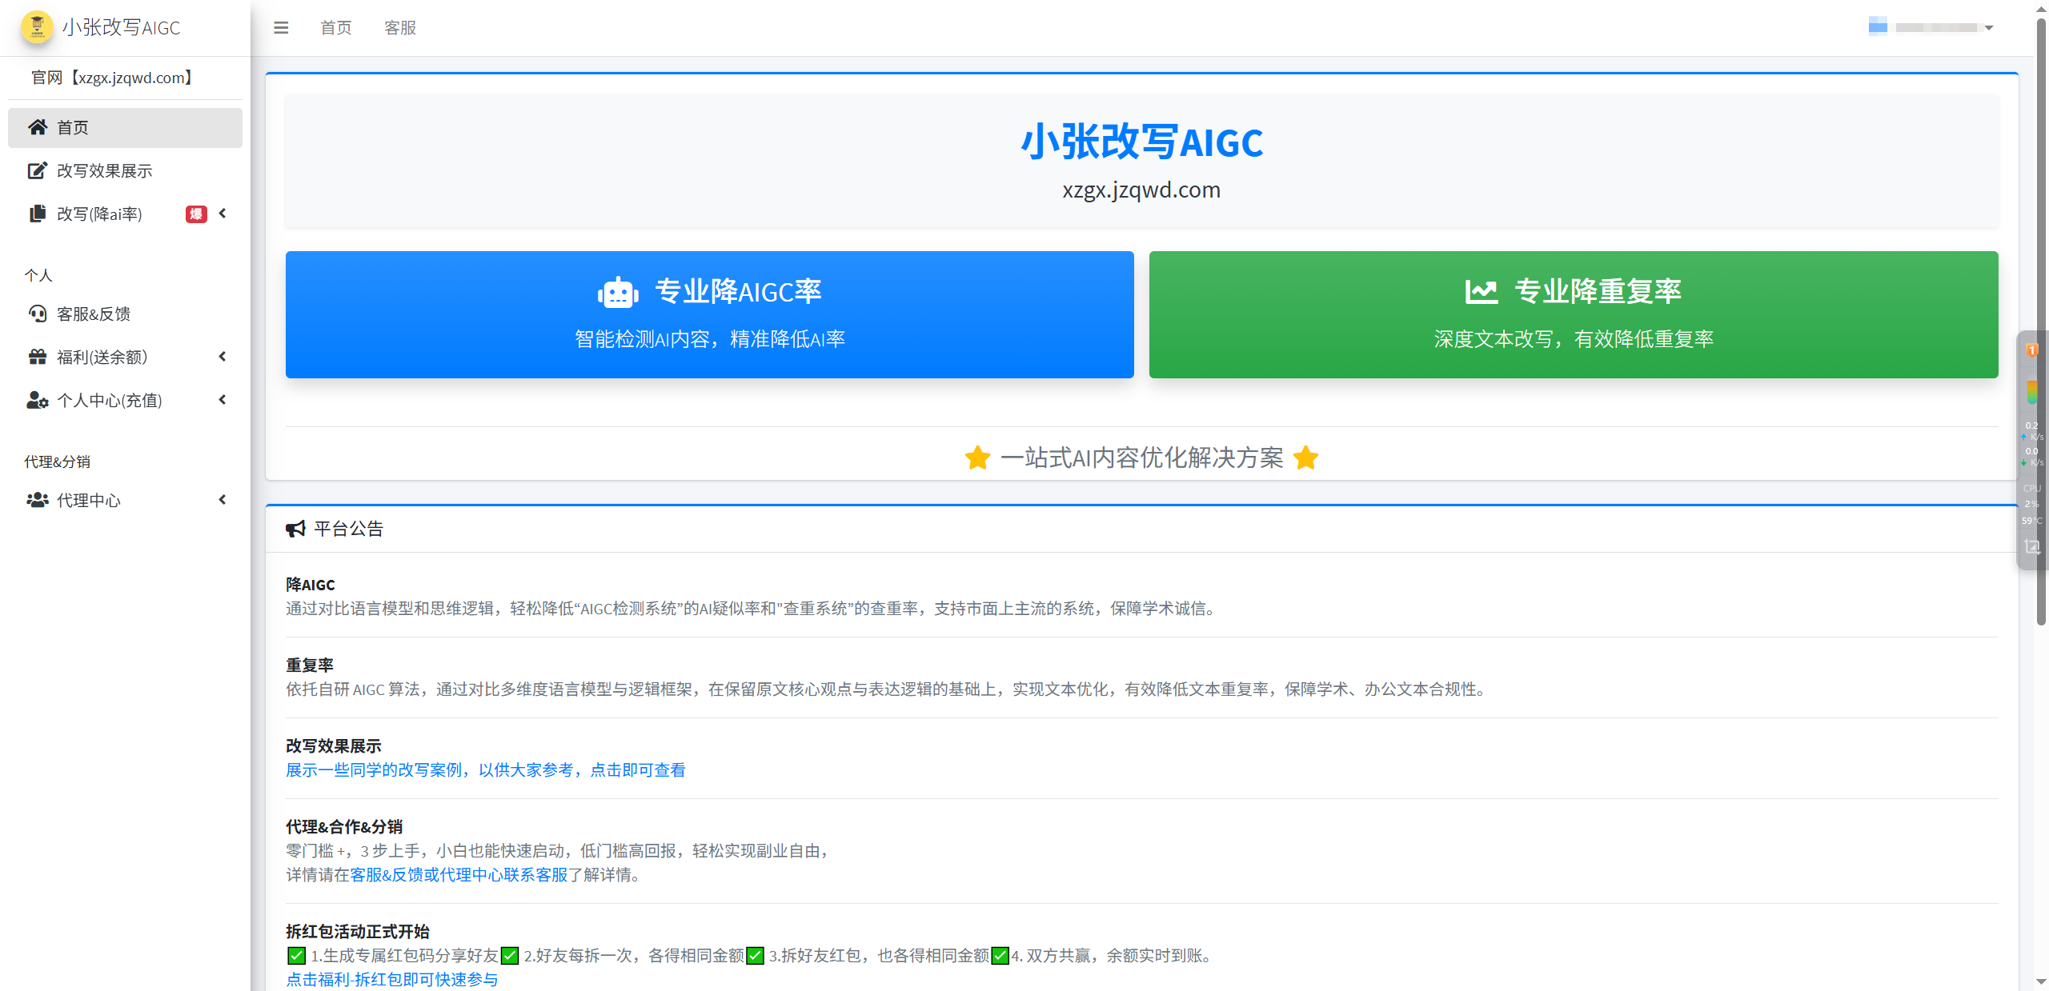Click the people icon beside 代理中心
2049x991 pixels.
tap(37, 500)
